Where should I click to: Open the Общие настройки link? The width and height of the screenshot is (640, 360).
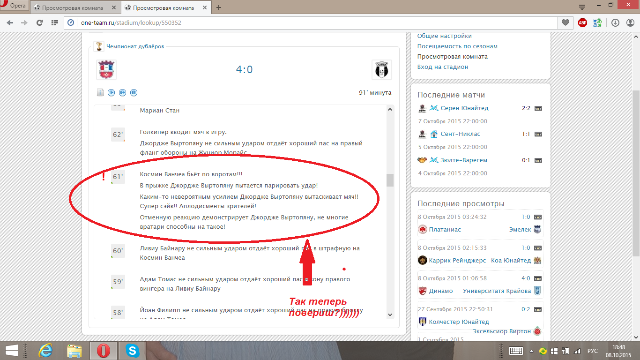click(x=445, y=36)
